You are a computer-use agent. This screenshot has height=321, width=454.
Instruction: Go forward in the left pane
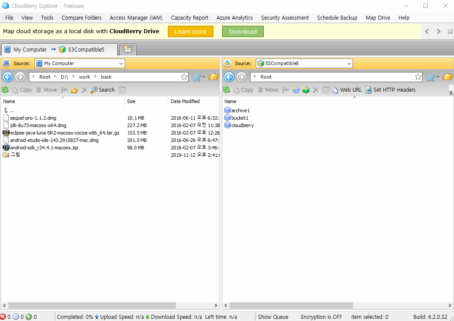20,77
